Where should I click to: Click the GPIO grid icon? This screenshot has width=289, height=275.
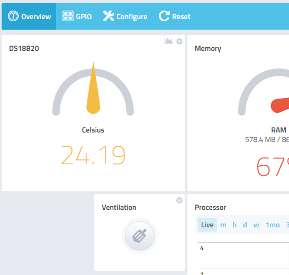68,16
